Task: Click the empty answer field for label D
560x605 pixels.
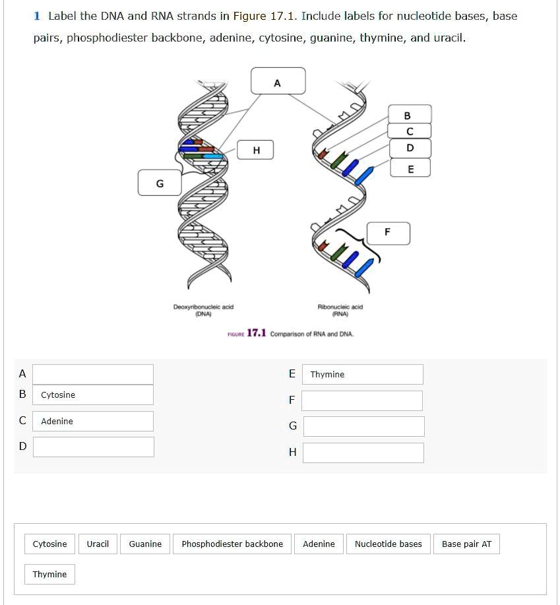Action: pos(93,447)
